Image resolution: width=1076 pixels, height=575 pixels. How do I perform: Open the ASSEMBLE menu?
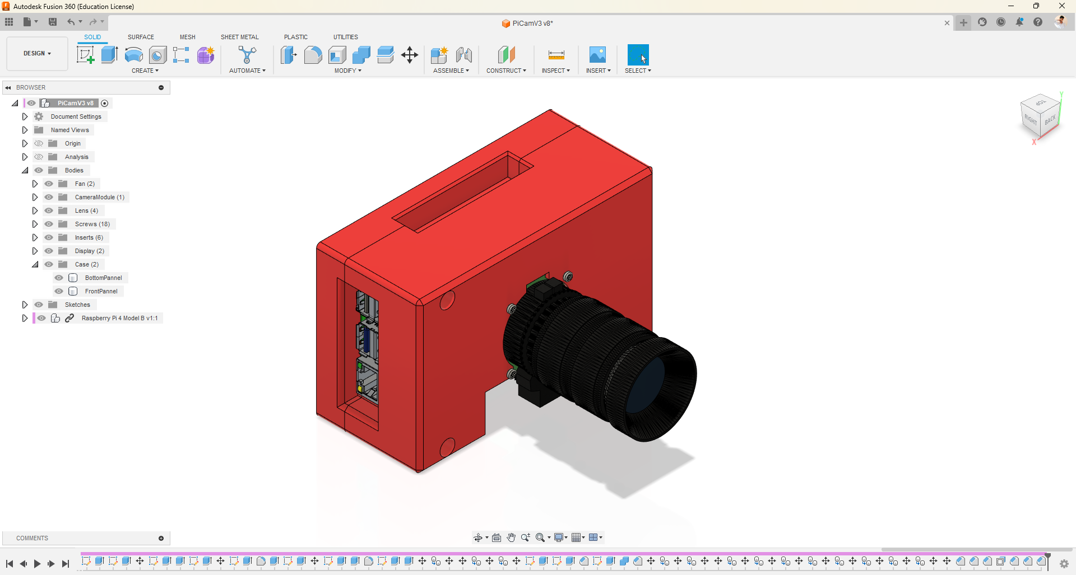[451, 71]
